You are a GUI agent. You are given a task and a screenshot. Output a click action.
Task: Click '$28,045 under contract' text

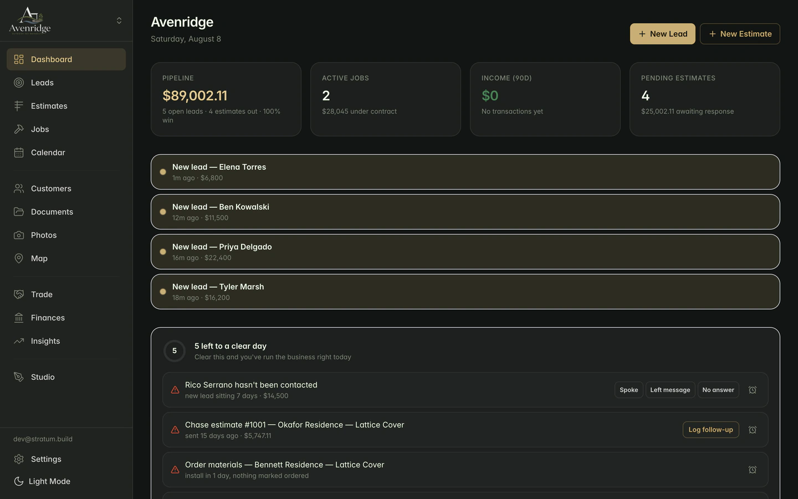click(x=359, y=111)
